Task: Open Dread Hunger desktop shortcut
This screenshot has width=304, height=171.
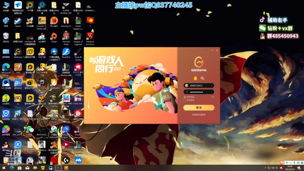Action: coord(78,132)
